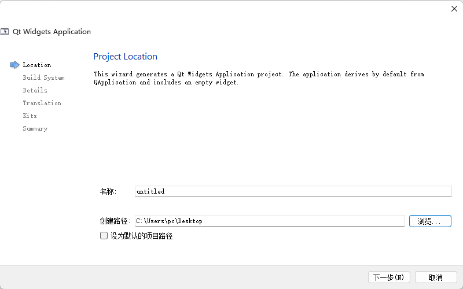The height and width of the screenshot is (289, 463).
Task: Click the Project Location heading
Action: [x=125, y=57]
